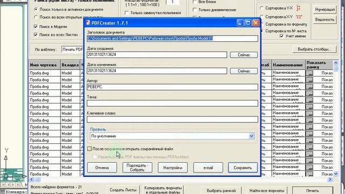Click Создать Листы button

123,190
